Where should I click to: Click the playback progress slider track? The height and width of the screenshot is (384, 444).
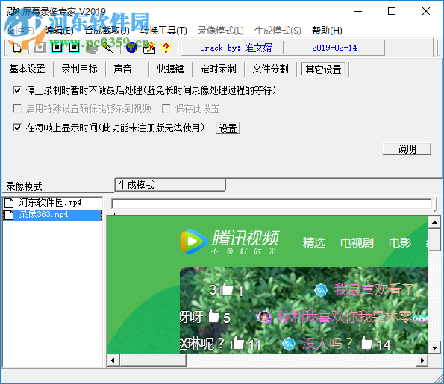(x=272, y=204)
